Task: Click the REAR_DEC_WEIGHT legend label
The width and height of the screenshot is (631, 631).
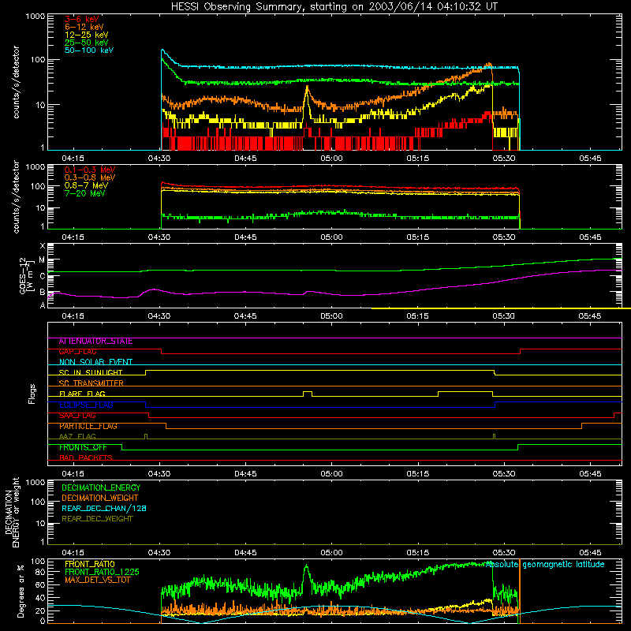Action: pos(97,519)
